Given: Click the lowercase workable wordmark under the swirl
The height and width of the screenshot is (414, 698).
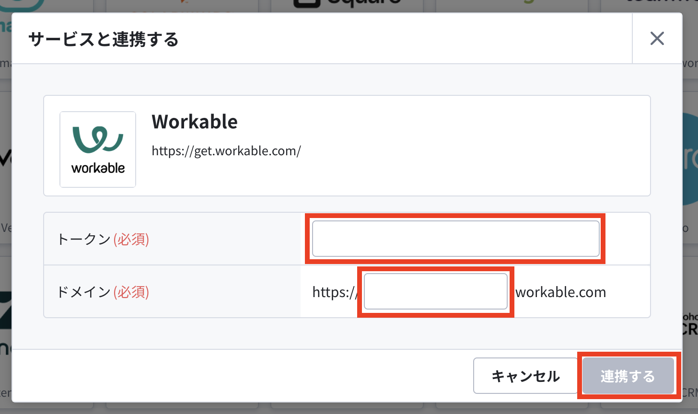Looking at the screenshot, I should click(x=98, y=168).
